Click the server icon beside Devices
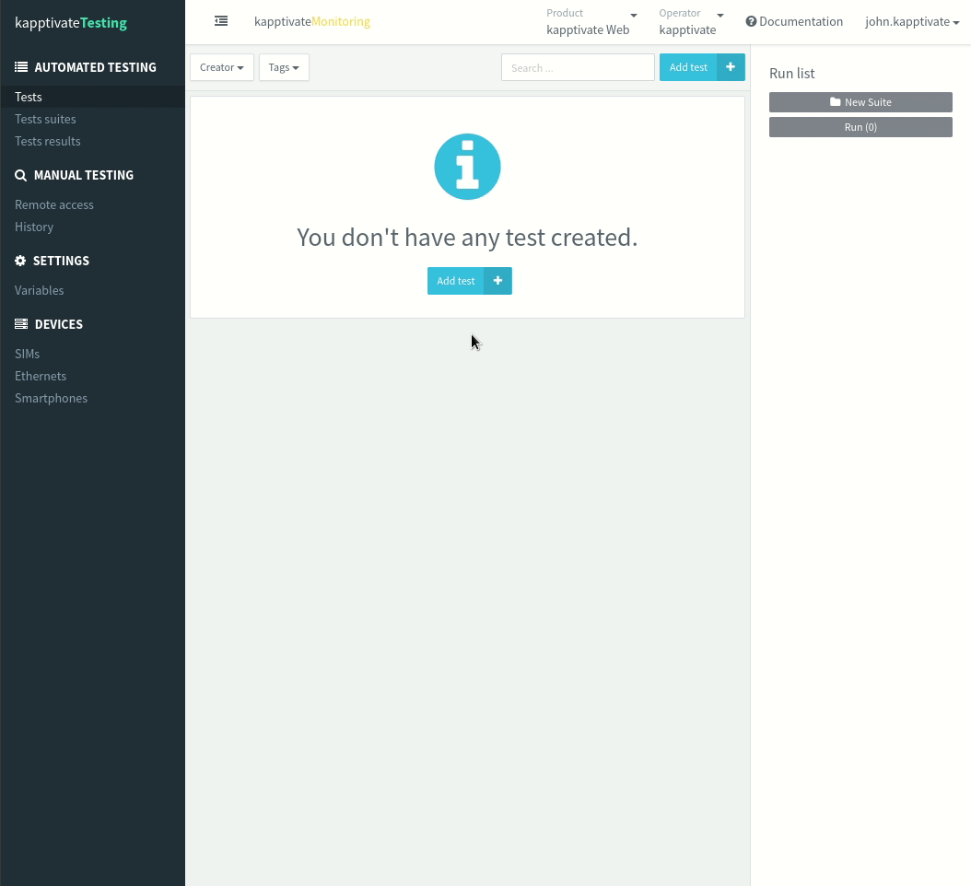Screen dimensions: 971x886 tap(21, 324)
